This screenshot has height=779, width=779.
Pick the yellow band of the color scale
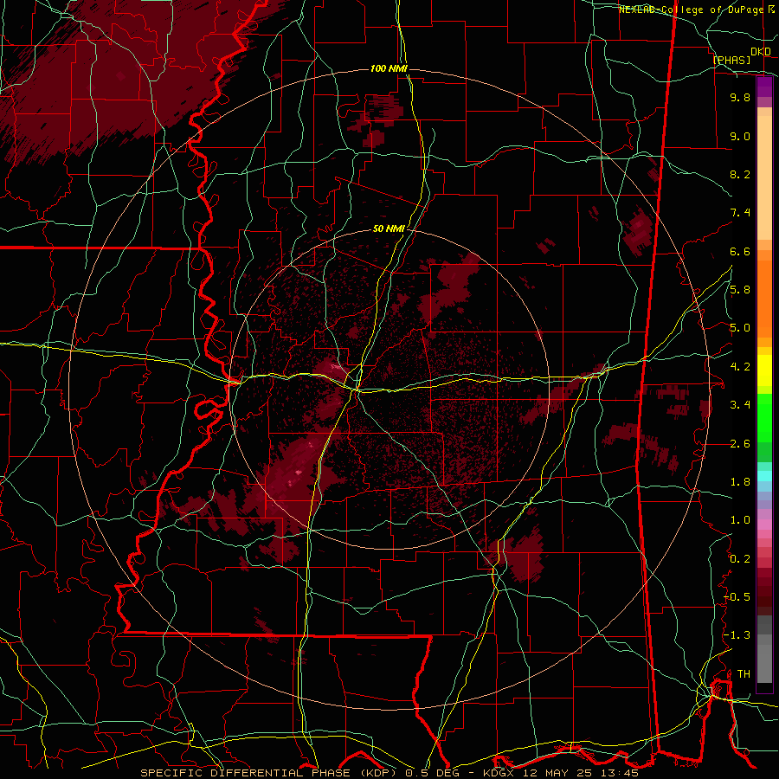764,370
